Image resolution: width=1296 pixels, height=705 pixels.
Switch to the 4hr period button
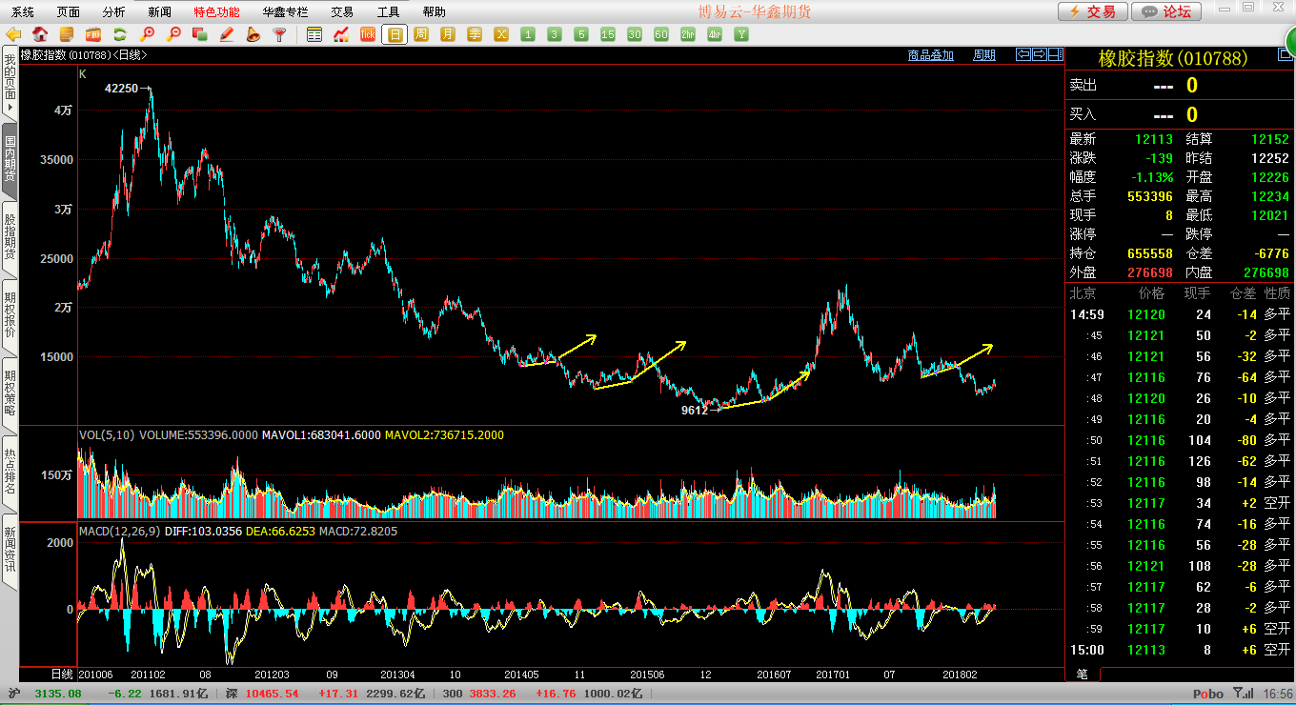715,34
